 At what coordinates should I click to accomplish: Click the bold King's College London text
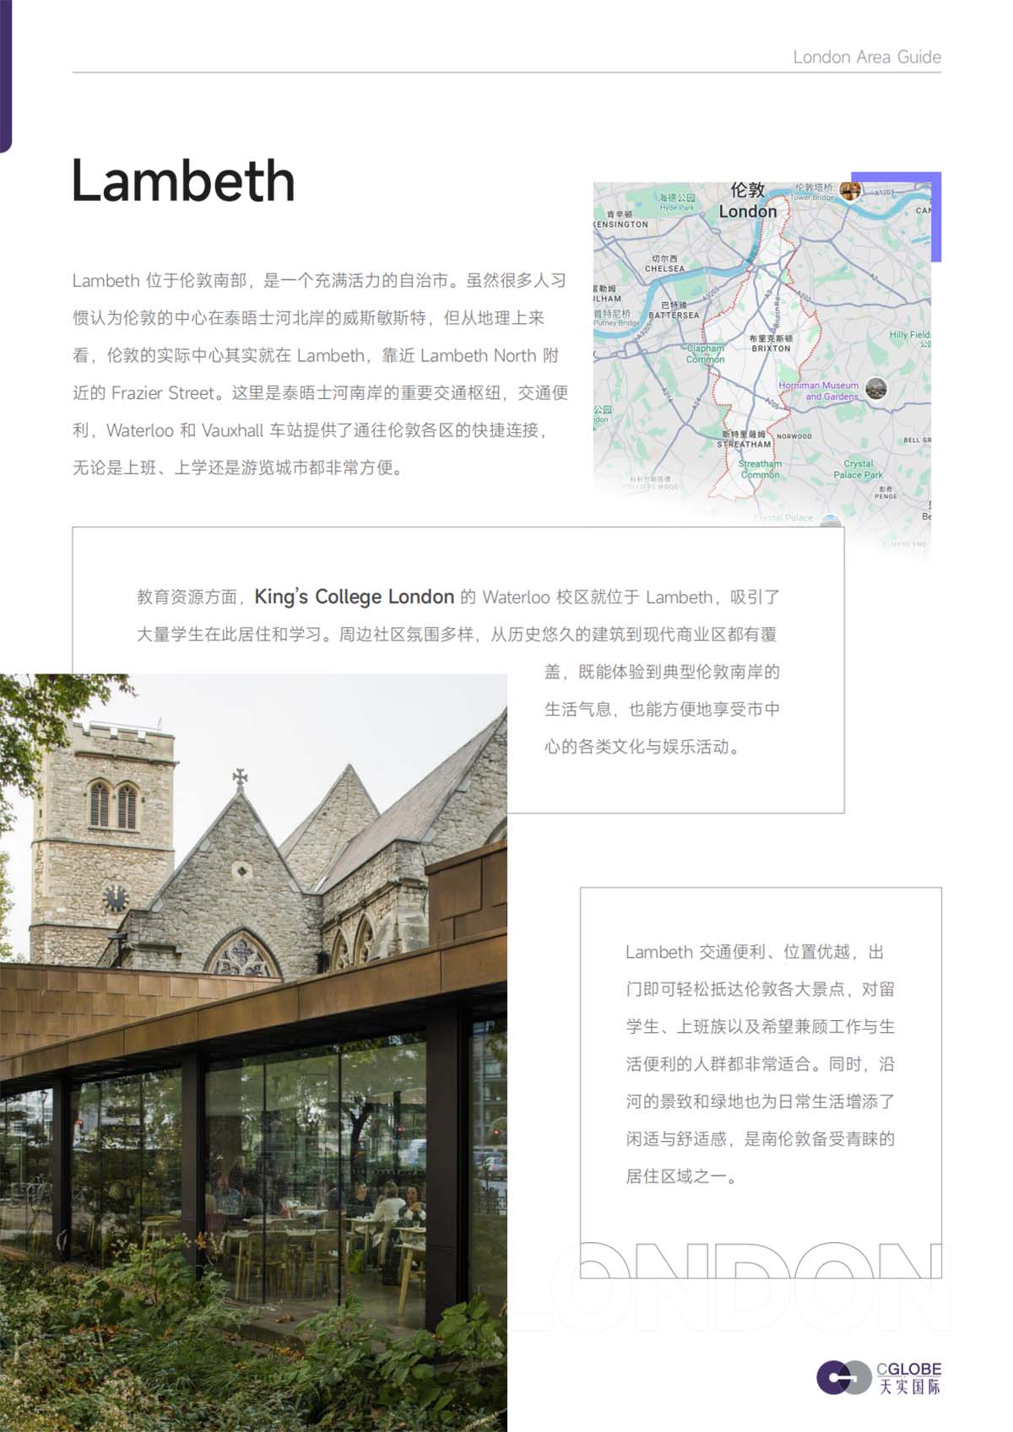tap(354, 597)
